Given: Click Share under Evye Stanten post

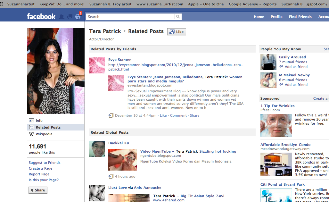Looking at the screenshot, I should (x=194, y=115).
